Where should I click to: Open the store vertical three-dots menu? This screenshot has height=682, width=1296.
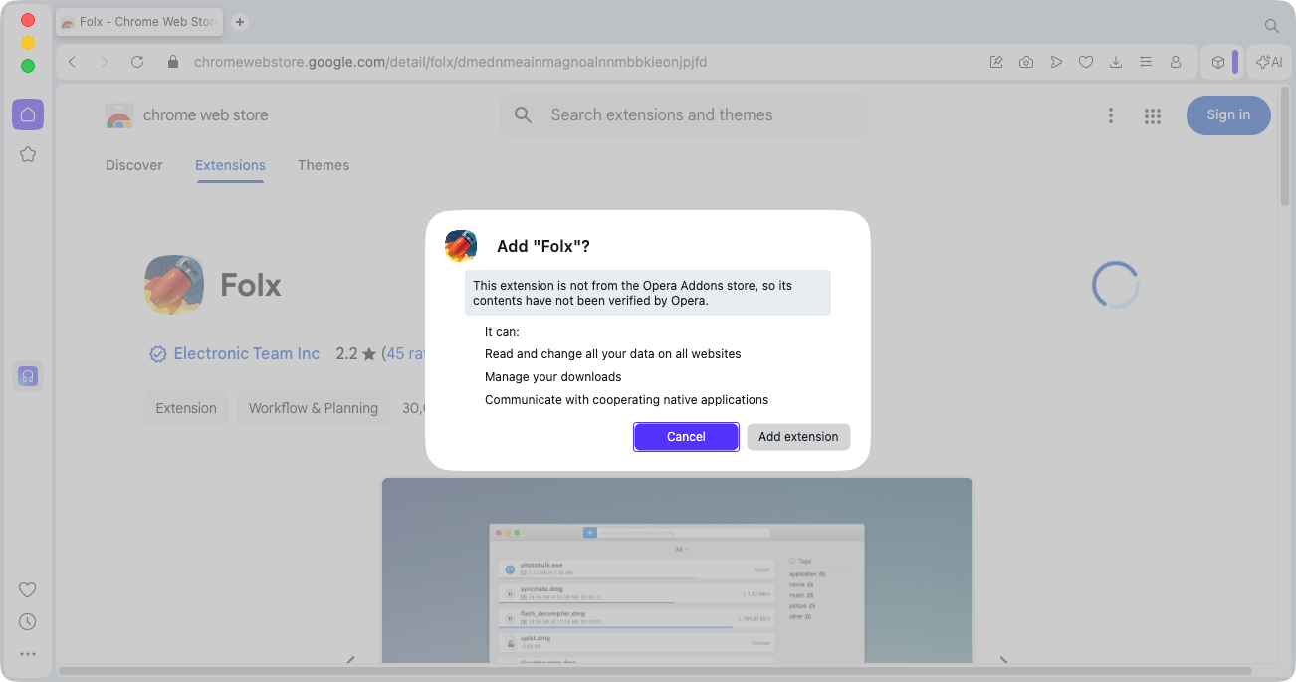pos(1111,115)
